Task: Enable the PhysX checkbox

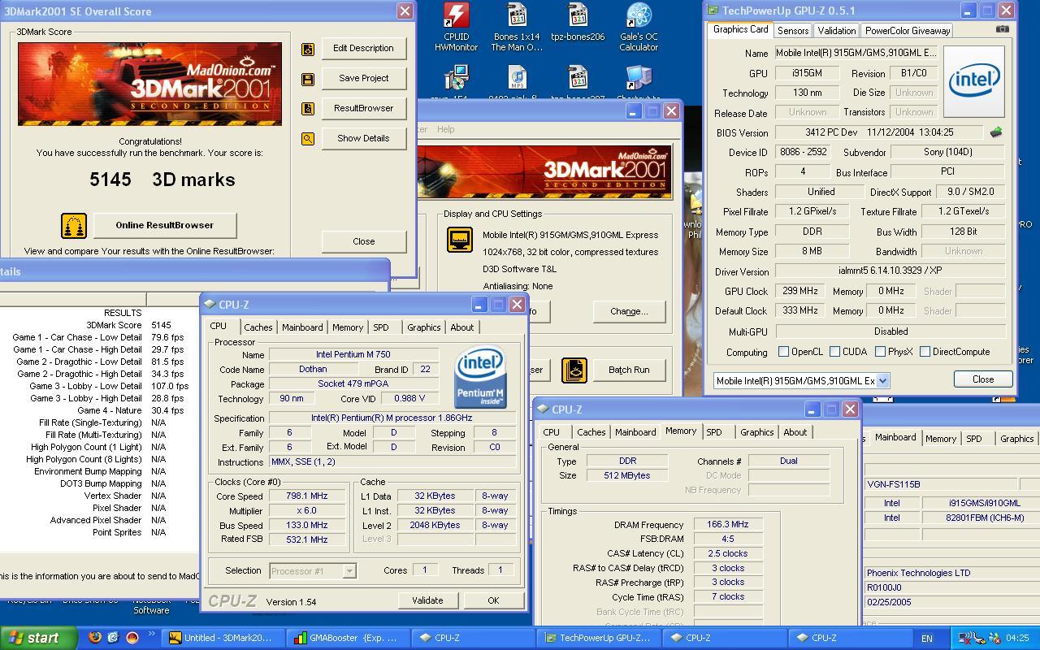Action: [x=880, y=352]
